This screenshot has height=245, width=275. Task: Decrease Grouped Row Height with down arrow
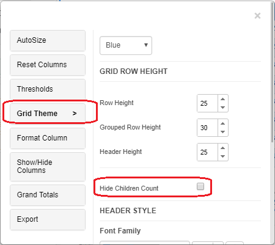pyautogui.click(x=223, y=132)
